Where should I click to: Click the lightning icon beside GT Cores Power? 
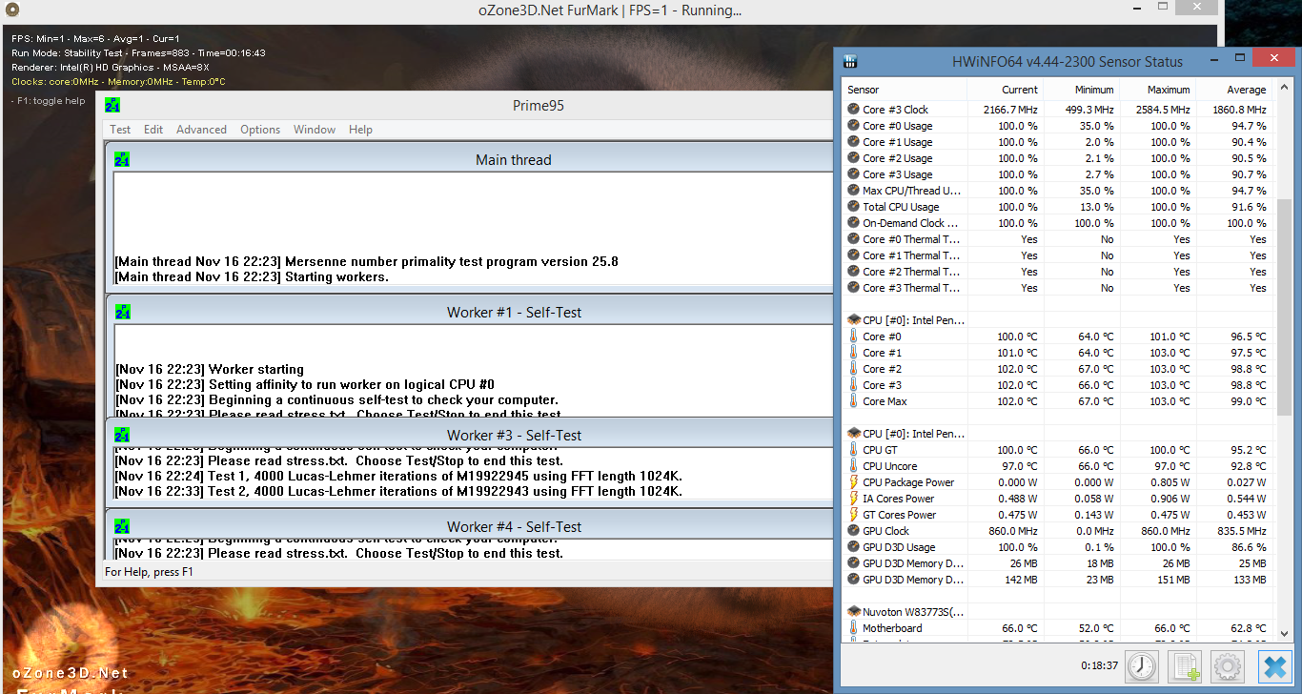[x=853, y=515]
